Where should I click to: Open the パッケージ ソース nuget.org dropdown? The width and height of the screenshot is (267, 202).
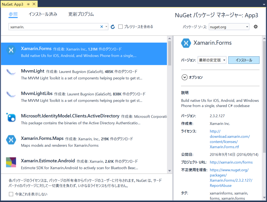(x=229, y=27)
